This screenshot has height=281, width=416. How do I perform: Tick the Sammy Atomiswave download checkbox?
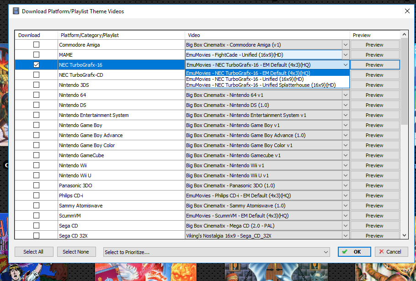coord(37,206)
